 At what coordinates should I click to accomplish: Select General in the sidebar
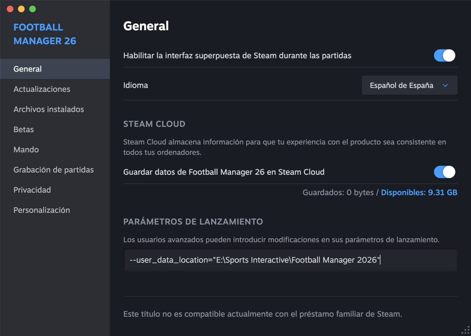click(x=28, y=69)
